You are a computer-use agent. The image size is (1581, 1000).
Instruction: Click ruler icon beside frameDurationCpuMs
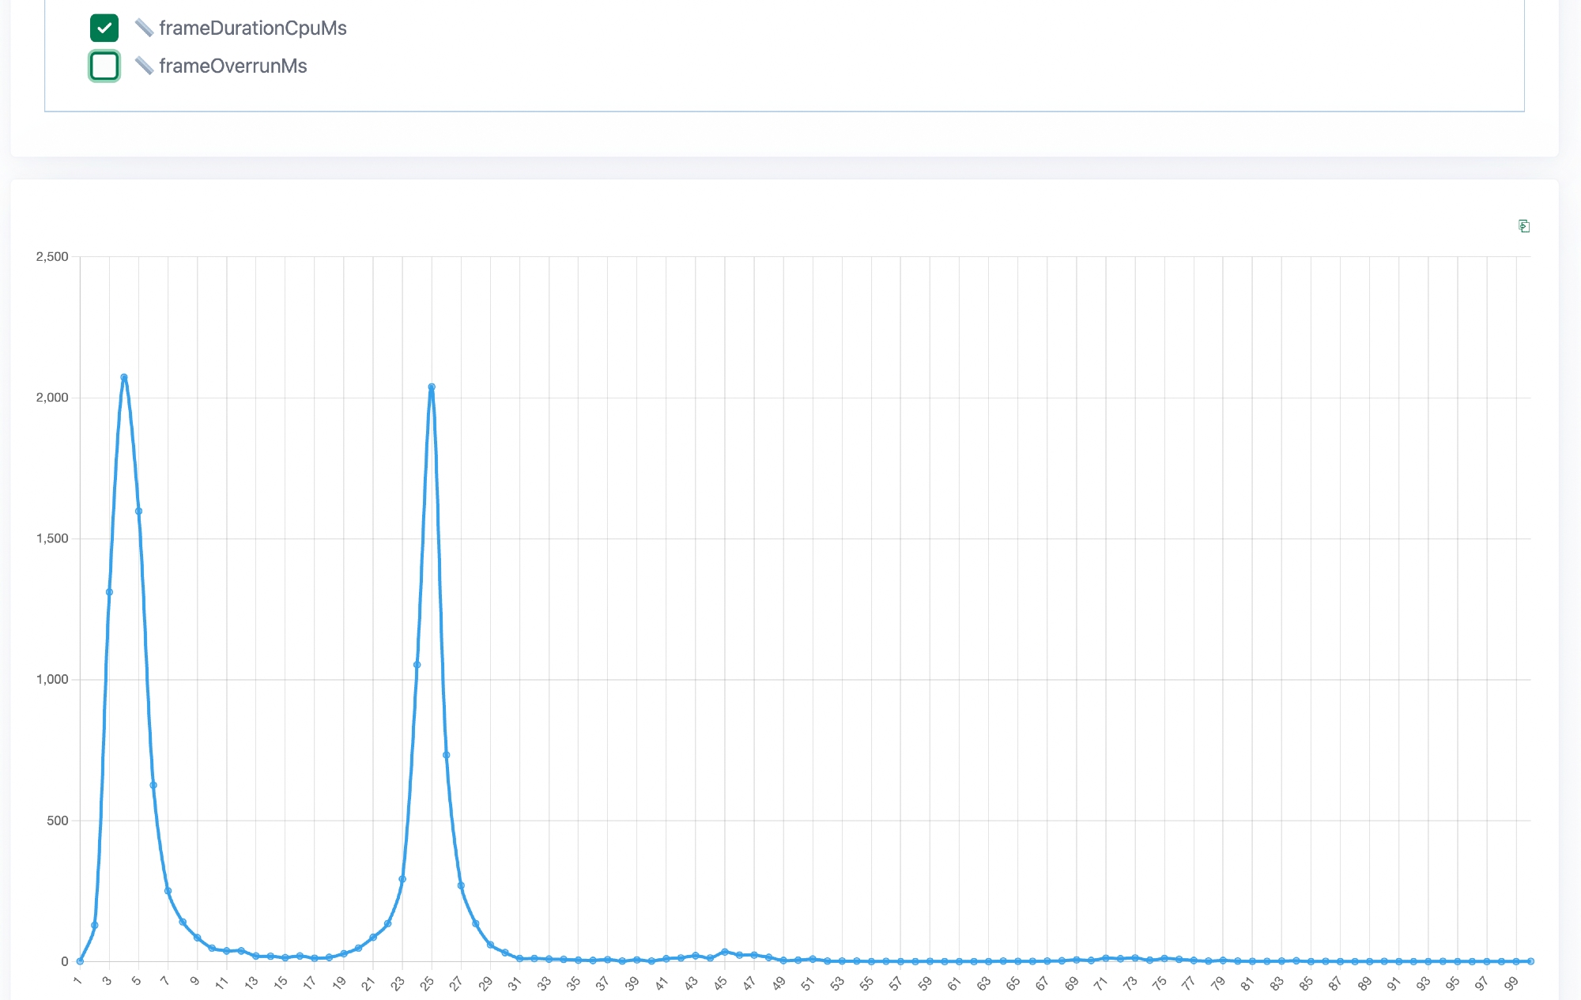[x=144, y=28]
